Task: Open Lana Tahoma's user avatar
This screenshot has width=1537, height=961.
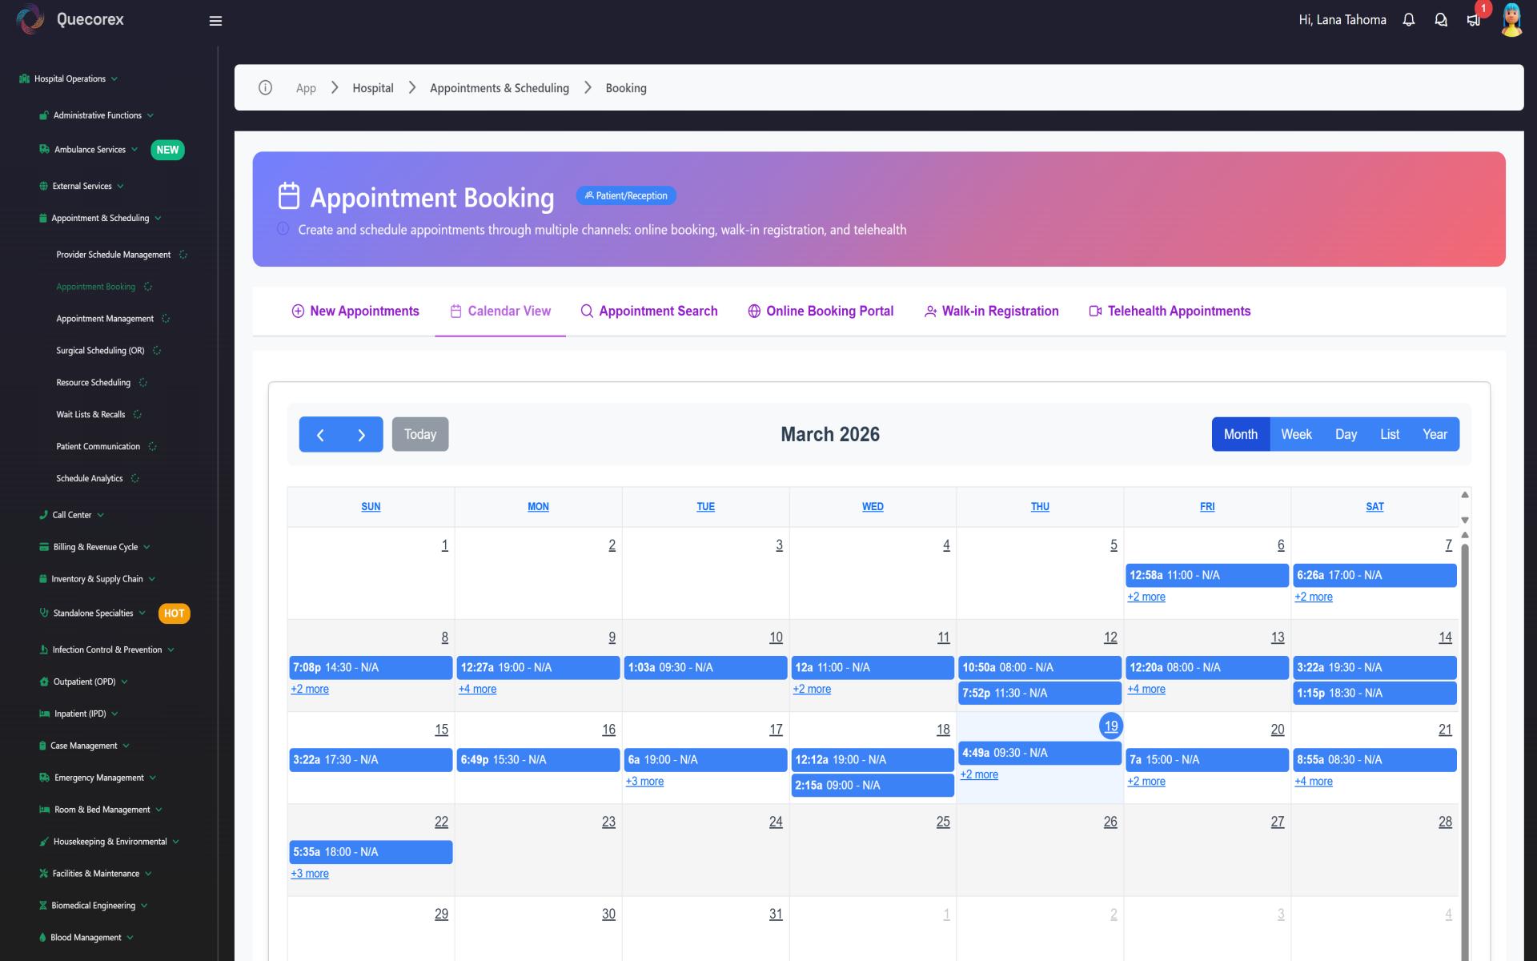Action: pos(1511,20)
